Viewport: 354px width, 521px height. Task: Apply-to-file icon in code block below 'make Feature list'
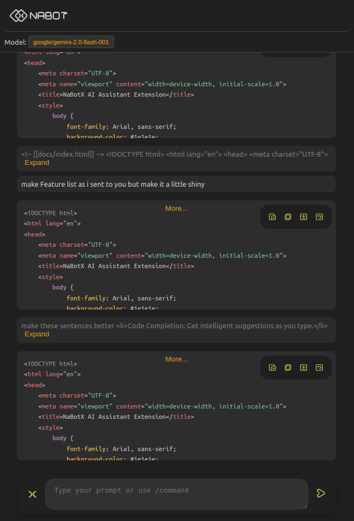pos(272,217)
